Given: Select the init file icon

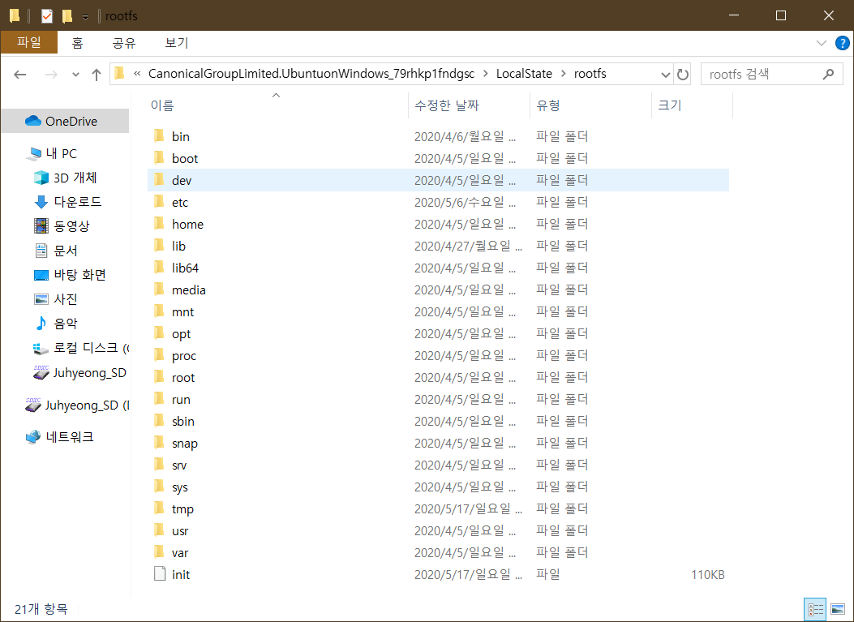Looking at the screenshot, I should point(160,574).
